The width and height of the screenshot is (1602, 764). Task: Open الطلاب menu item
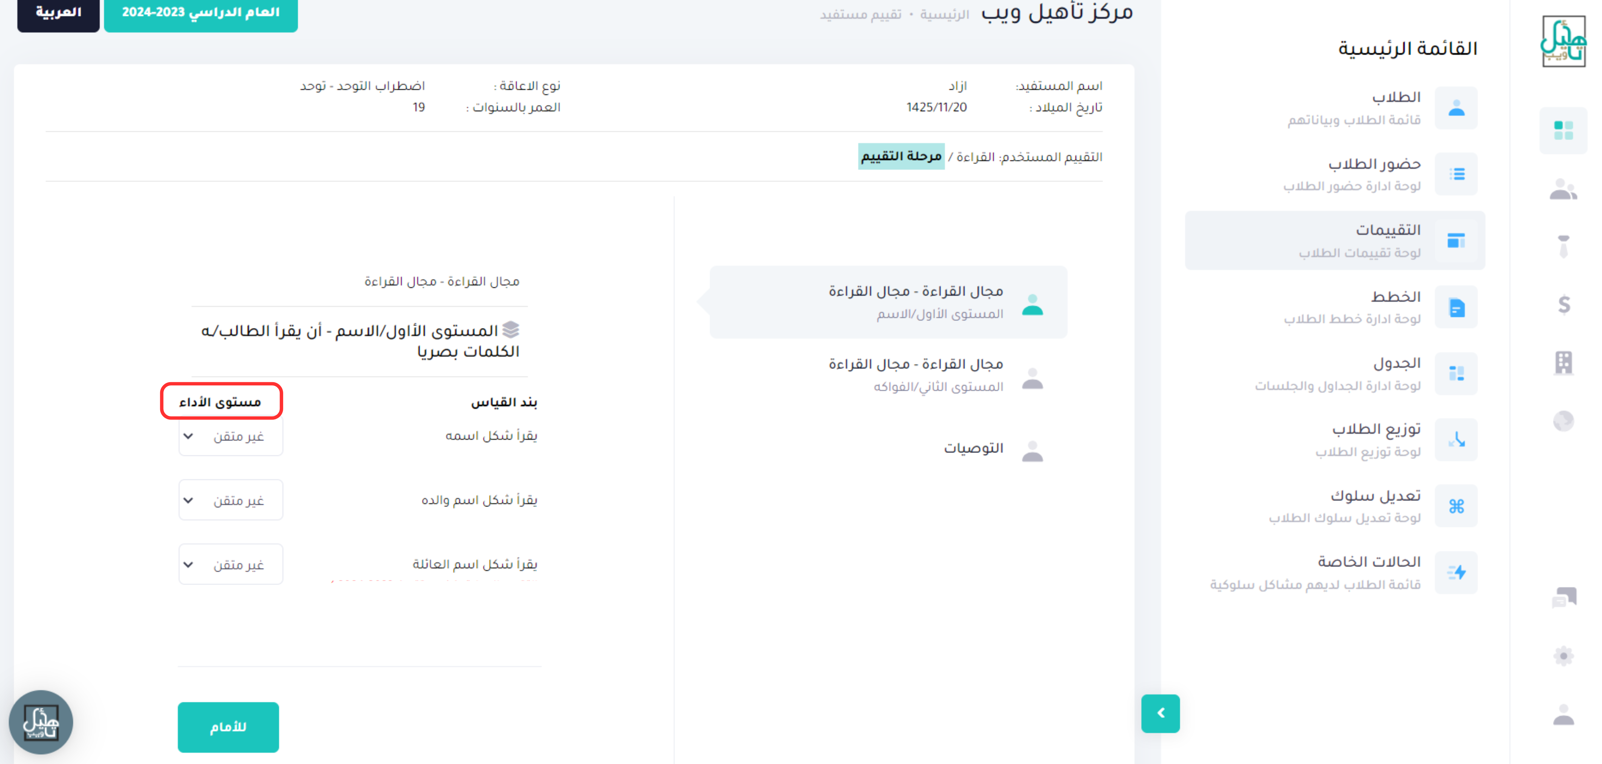coord(1336,108)
